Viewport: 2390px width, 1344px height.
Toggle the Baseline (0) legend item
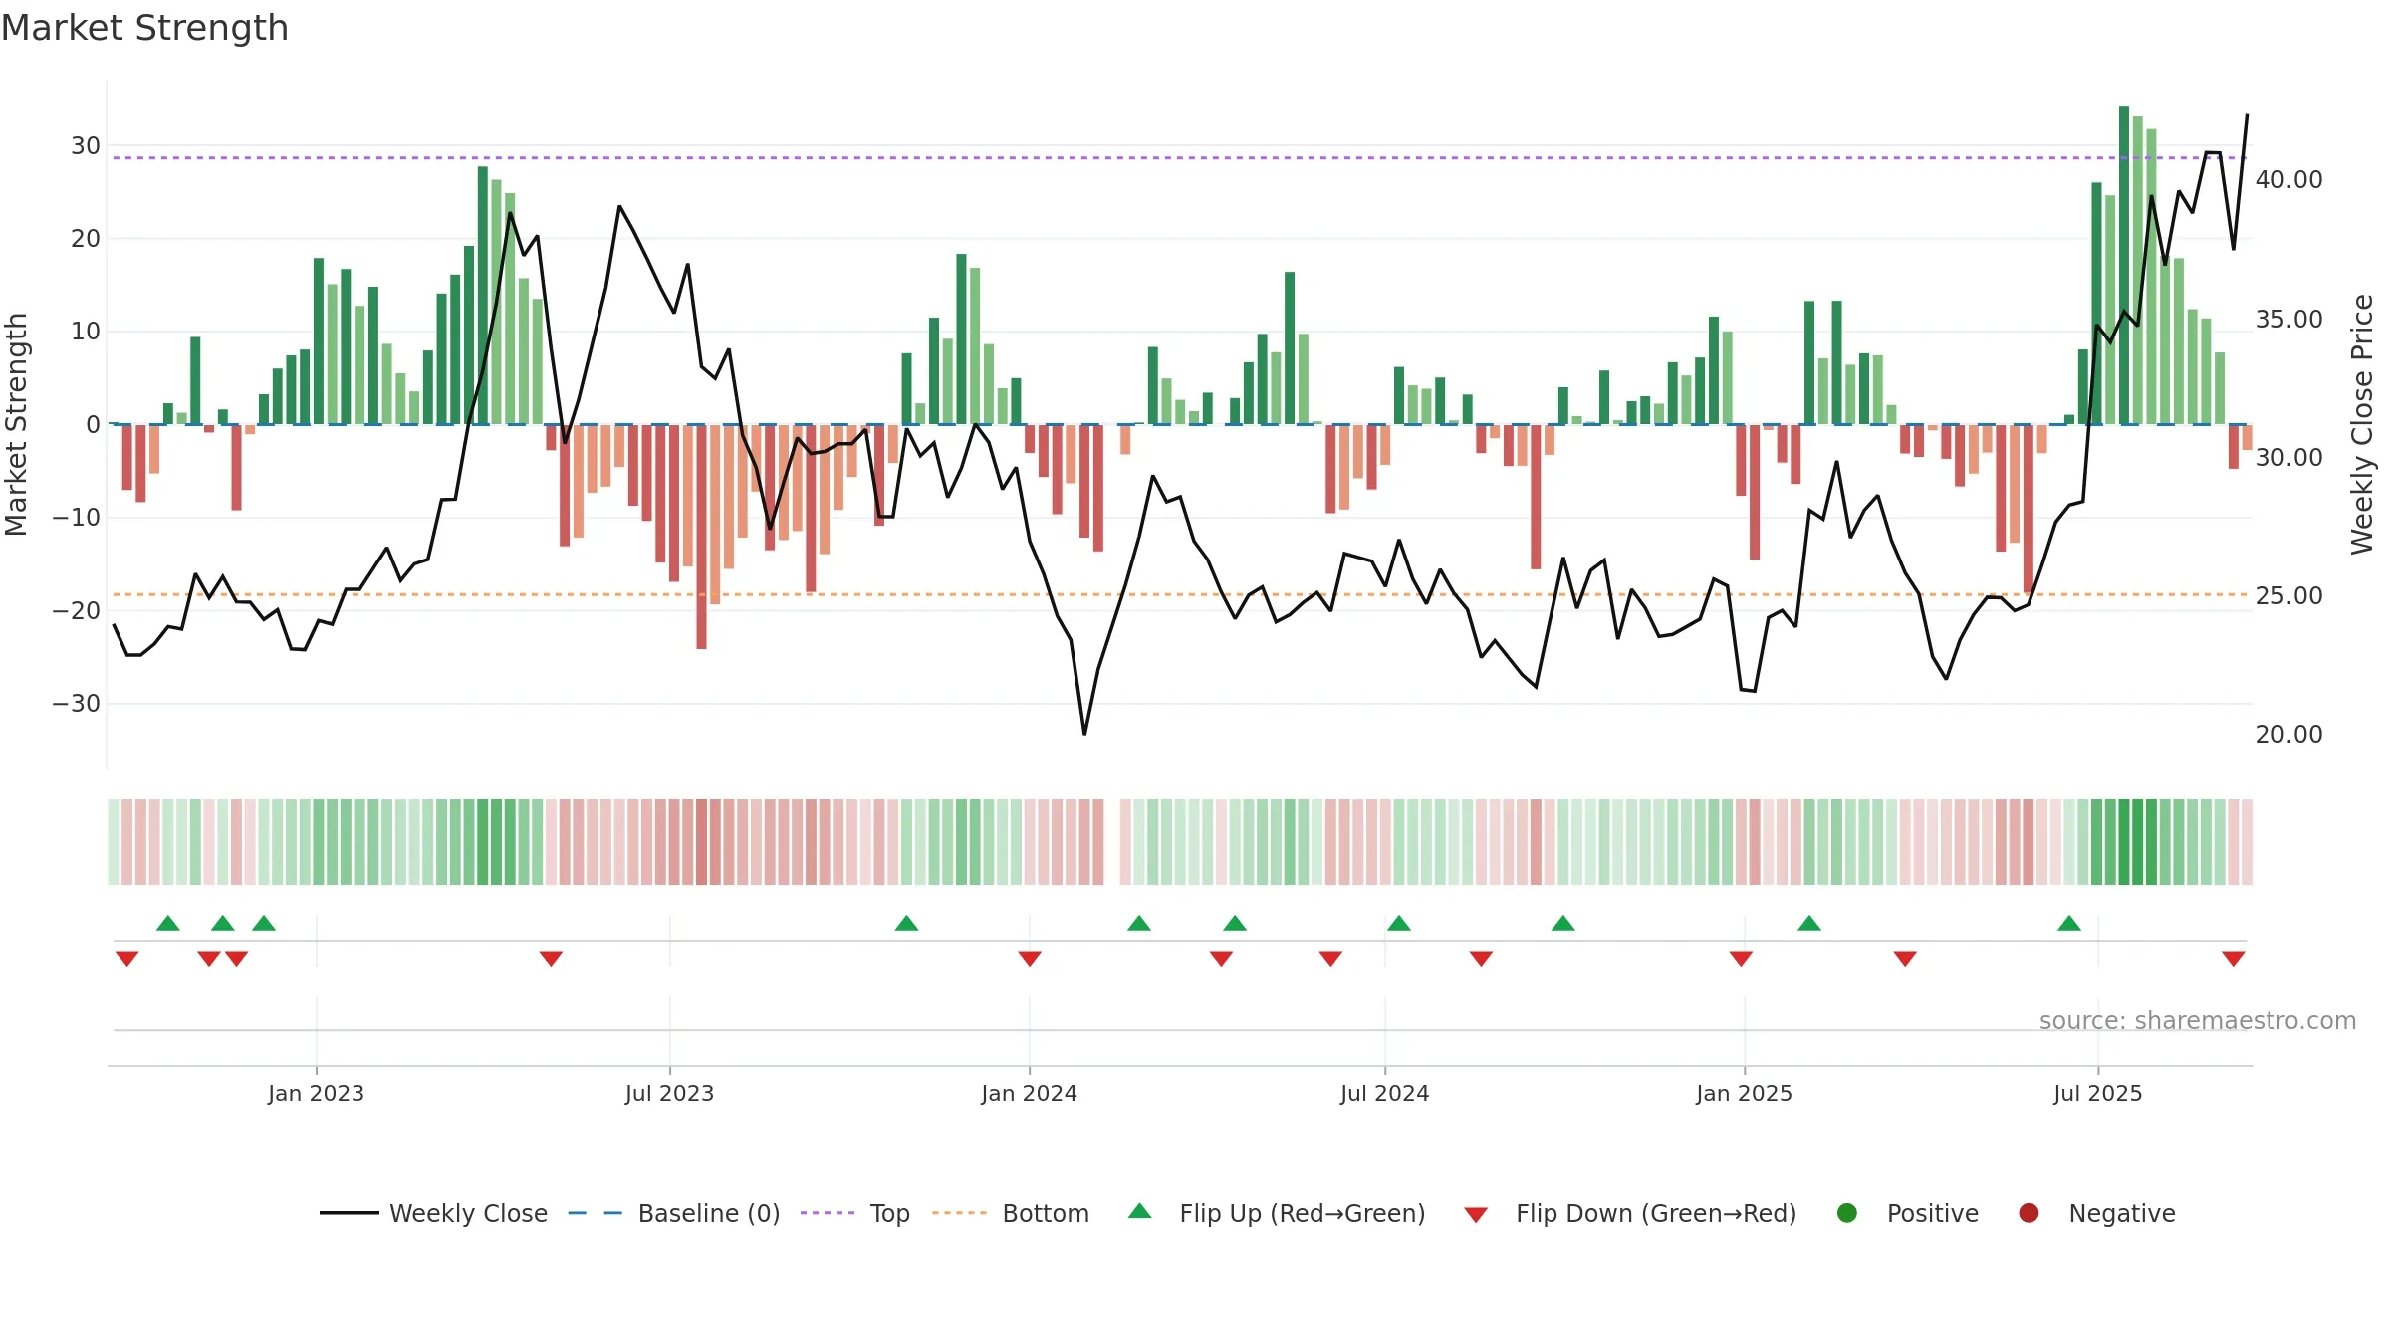(x=674, y=1213)
